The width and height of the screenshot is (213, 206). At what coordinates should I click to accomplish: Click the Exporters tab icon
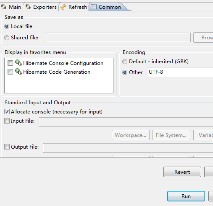(28, 7)
